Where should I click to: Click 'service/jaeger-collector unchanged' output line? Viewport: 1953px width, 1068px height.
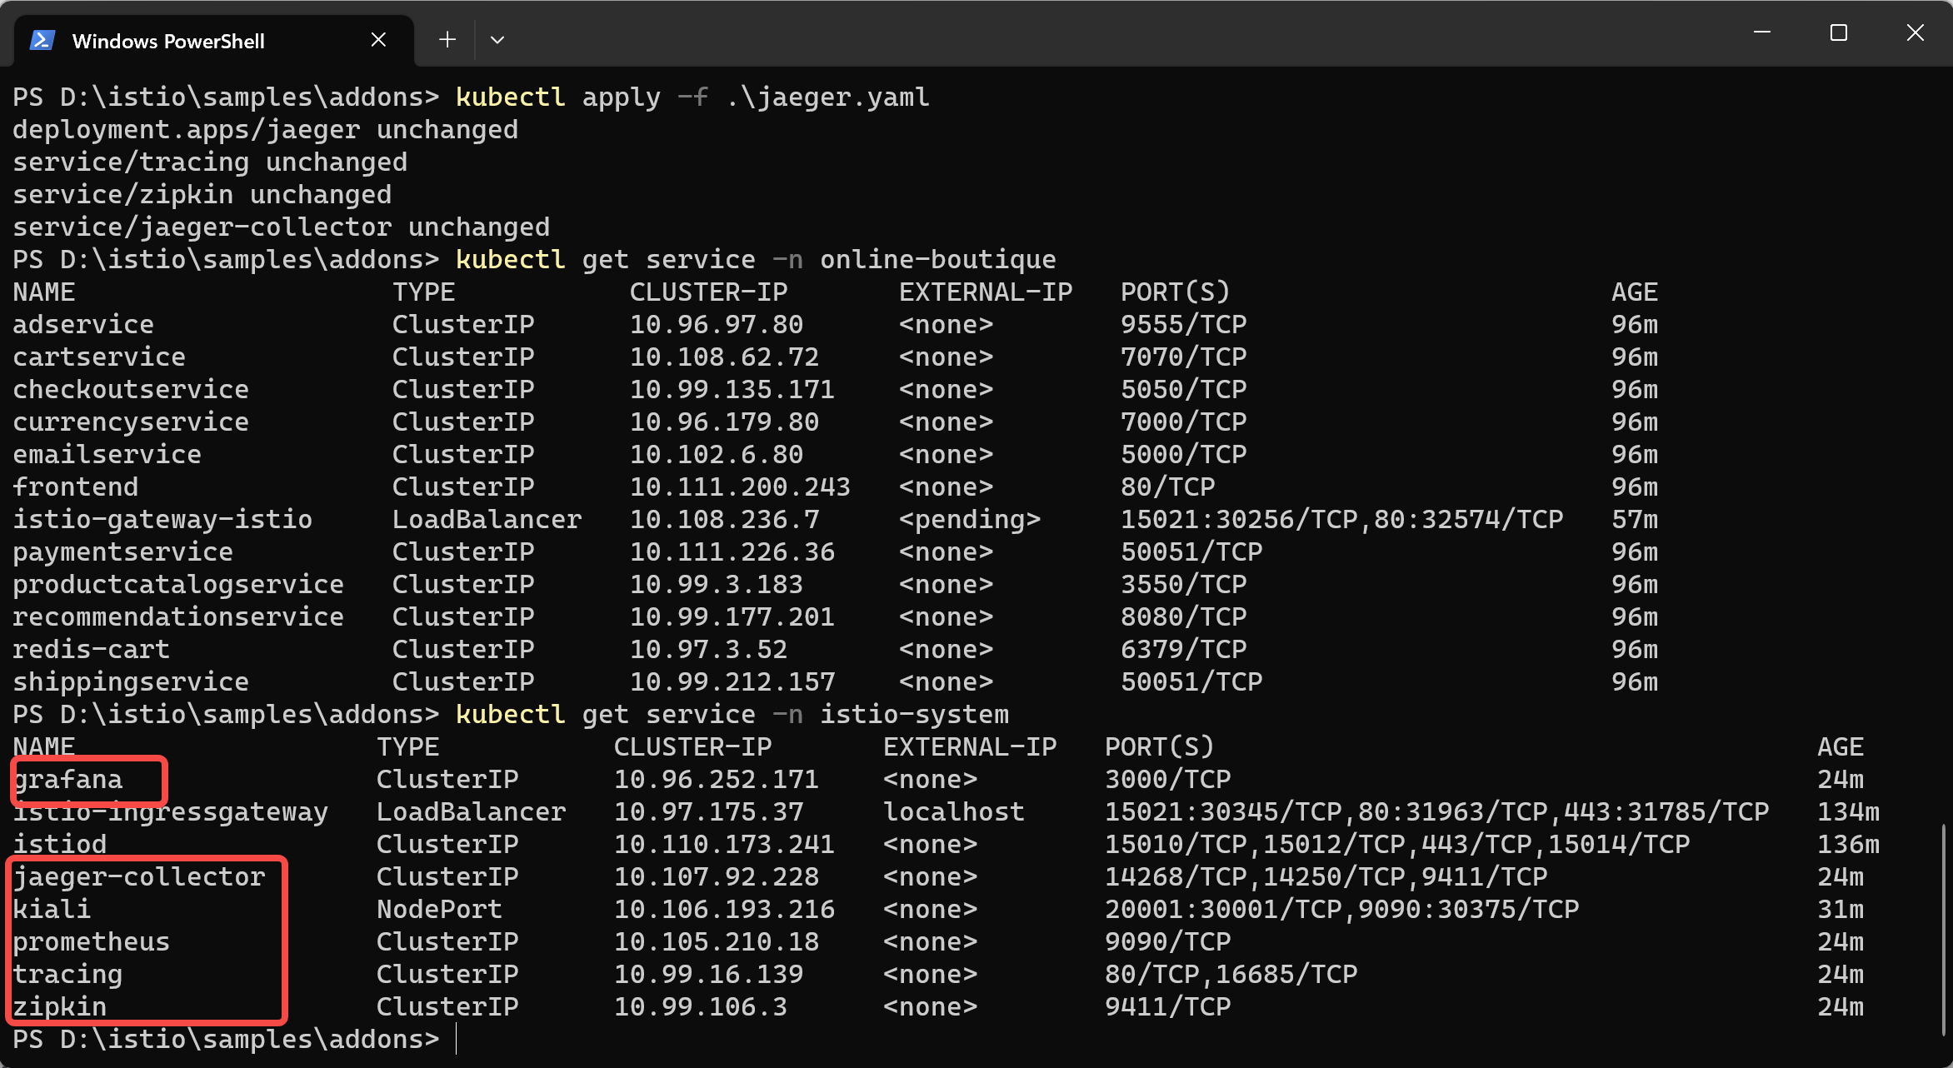tap(281, 227)
